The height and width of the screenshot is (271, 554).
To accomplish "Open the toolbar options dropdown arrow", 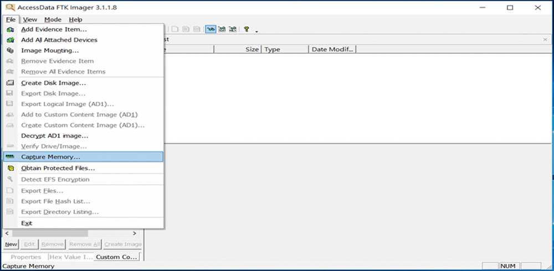I will point(257,32).
